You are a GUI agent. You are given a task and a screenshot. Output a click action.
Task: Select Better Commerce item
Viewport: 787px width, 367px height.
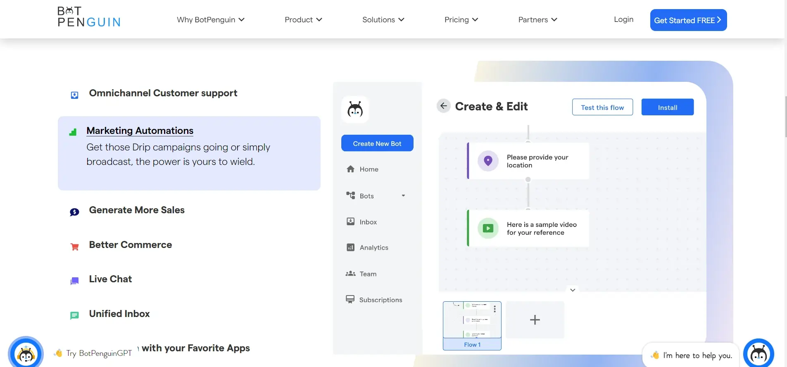(x=131, y=245)
